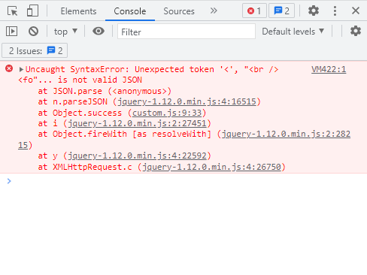The image size is (367, 275).
Task: Click the 'at n.parseJSON' text
Action: click(72, 101)
